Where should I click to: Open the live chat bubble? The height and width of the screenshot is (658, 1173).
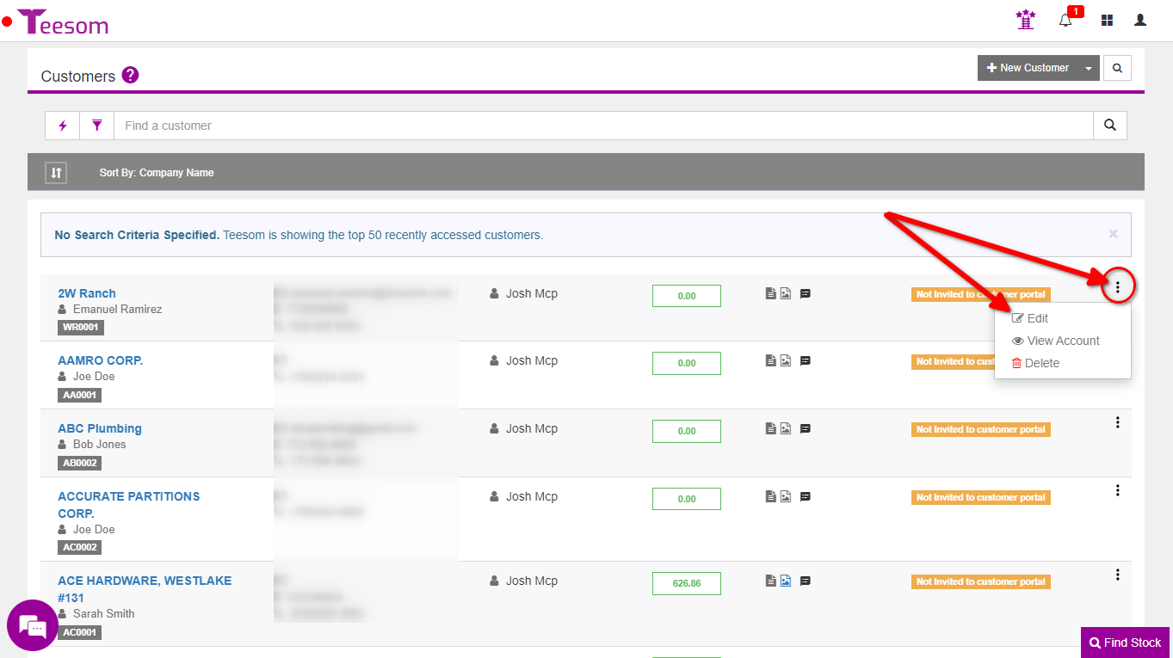[32, 625]
